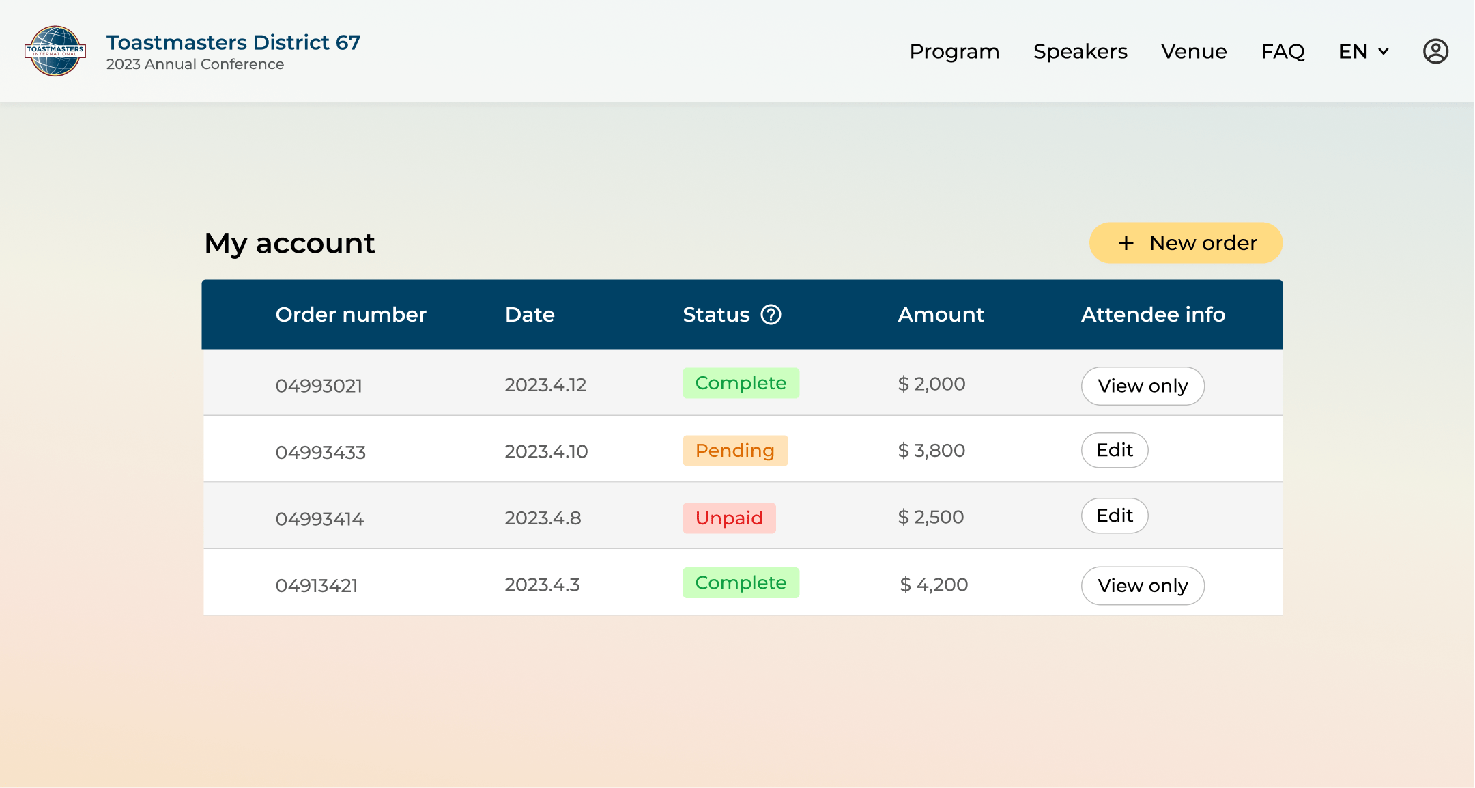Expand the EN language chevron arrow
This screenshot has height=788, width=1475.
pos(1384,51)
